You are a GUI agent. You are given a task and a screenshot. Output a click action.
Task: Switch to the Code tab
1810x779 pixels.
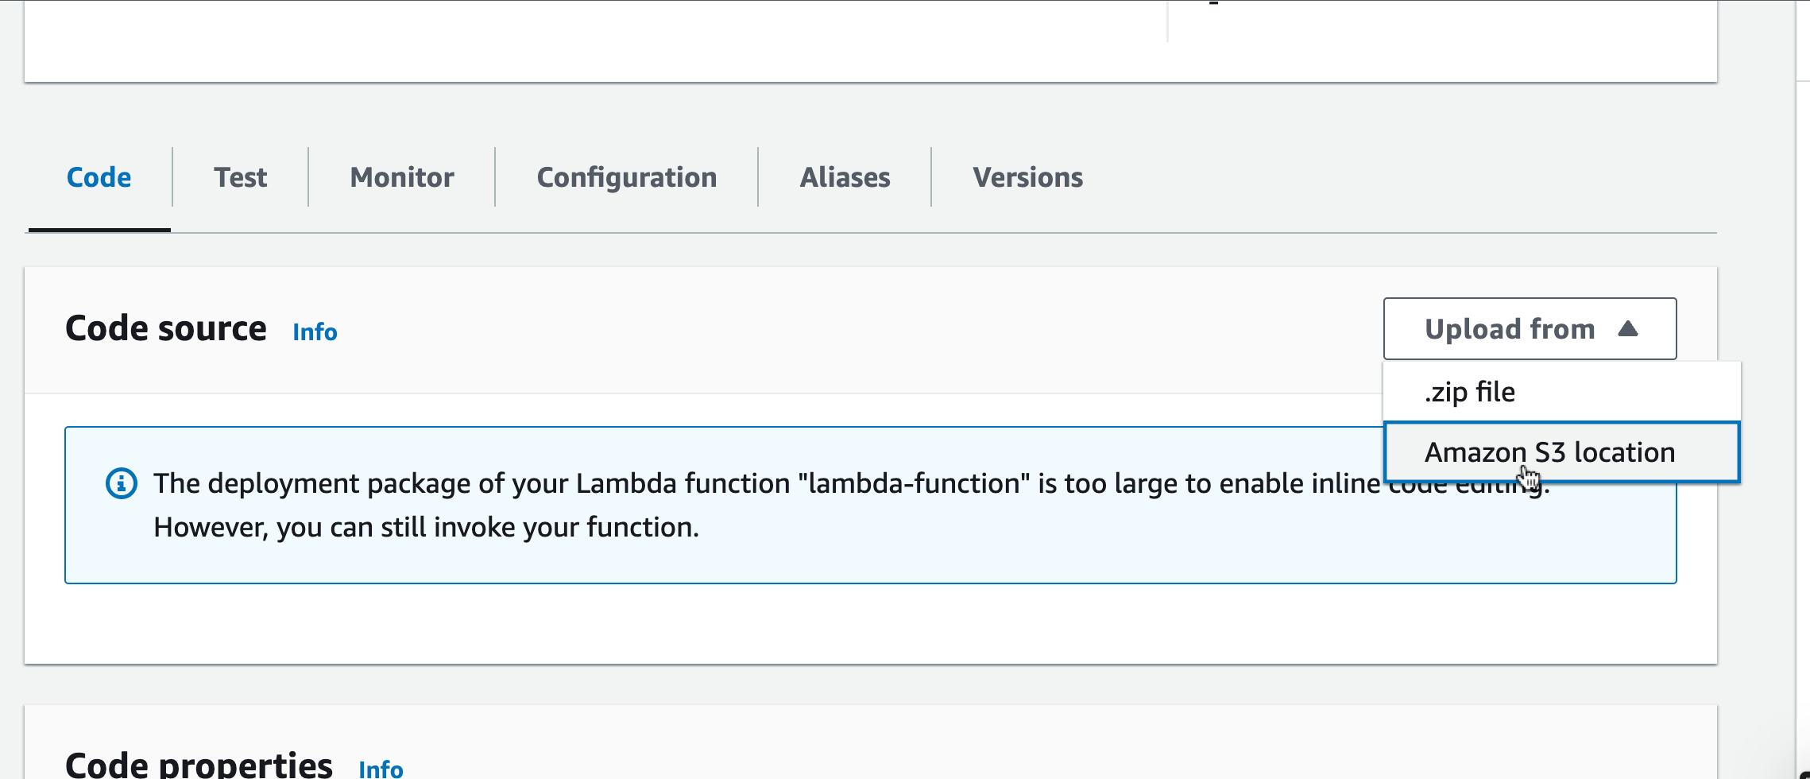(x=99, y=177)
